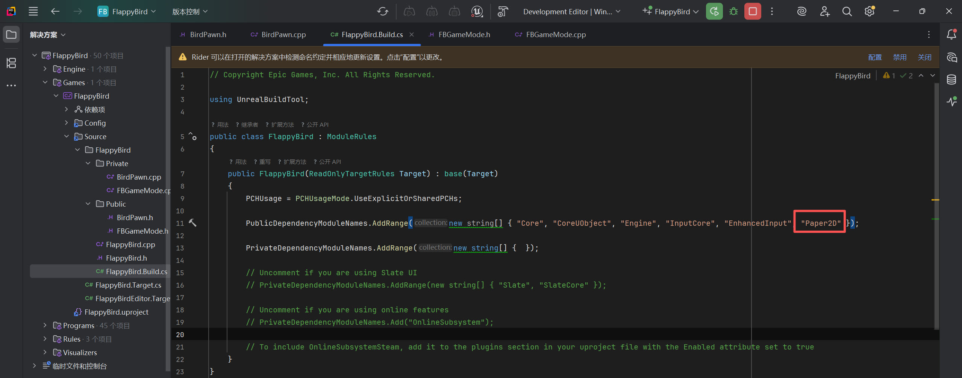Open FlappyBird run configuration dropdown
962x378 pixels.
click(671, 11)
